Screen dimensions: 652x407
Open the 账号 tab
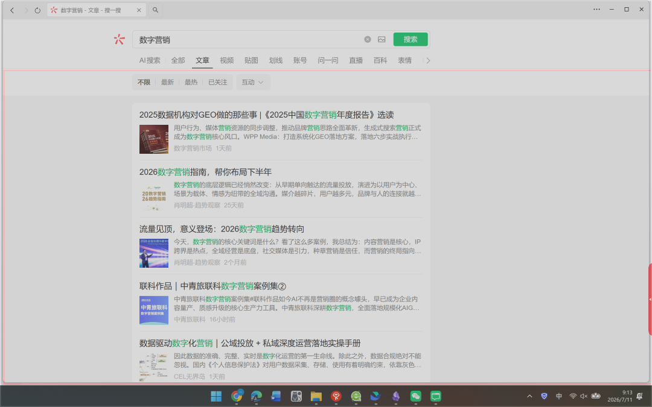[x=300, y=60]
